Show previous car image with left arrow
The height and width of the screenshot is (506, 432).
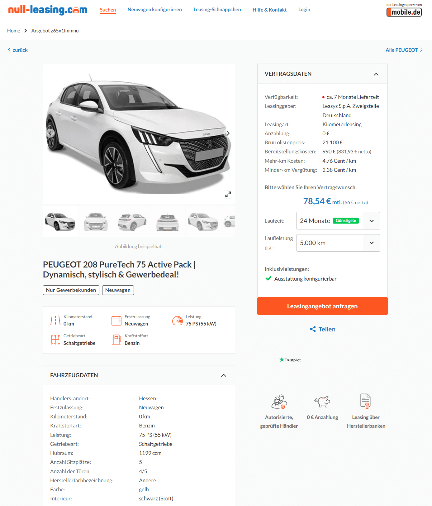[50, 133]
